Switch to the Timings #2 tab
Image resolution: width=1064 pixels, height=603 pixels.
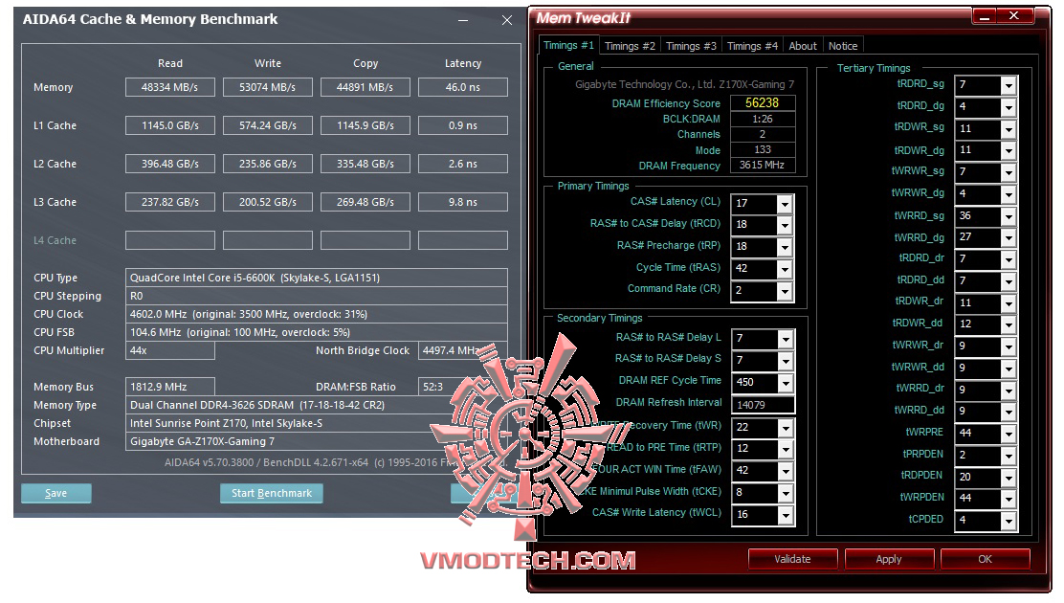[x=630, y=46]
